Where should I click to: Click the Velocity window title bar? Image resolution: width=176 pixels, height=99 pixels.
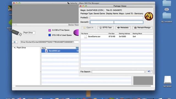pyautogui.click(x=84, y=3)
